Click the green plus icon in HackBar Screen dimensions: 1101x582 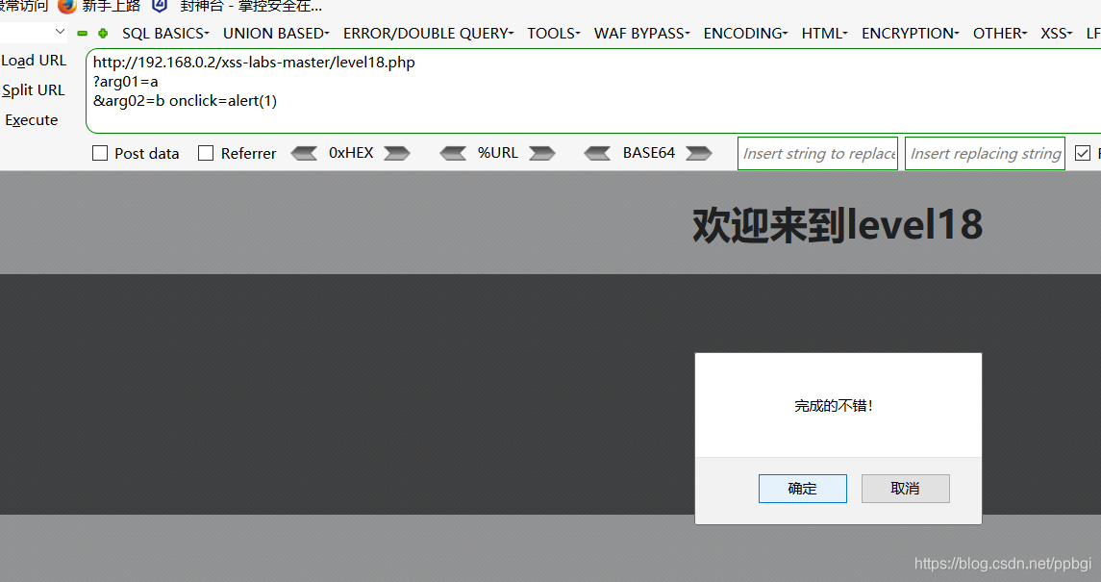103,33
